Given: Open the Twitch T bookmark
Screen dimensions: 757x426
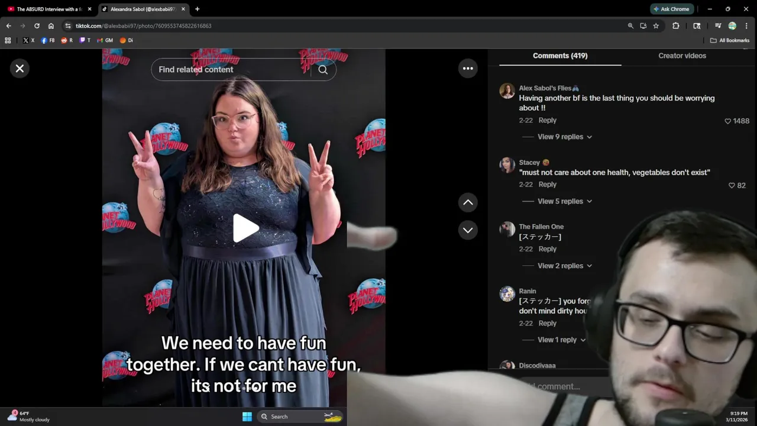Looking at the screenshot, I should tap(85, 40).
